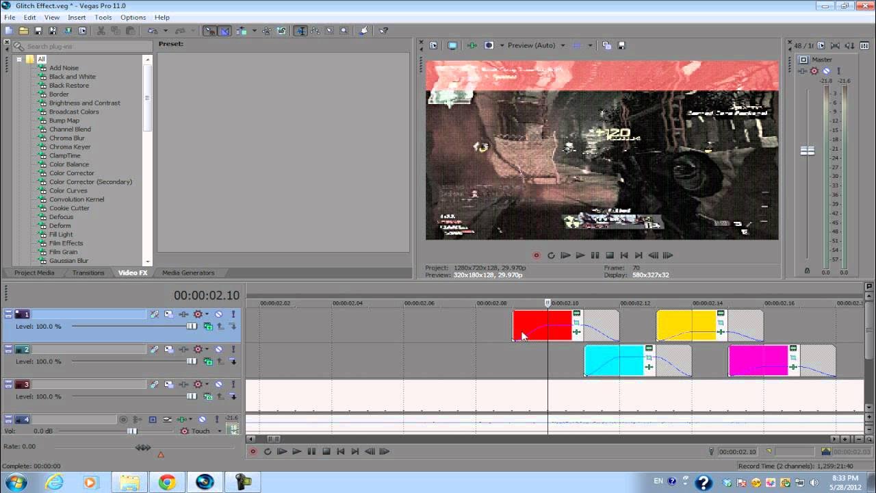This screenshot has width=876, height=493.
Task: Switch to the Media Generators tab
Action: 188,273
